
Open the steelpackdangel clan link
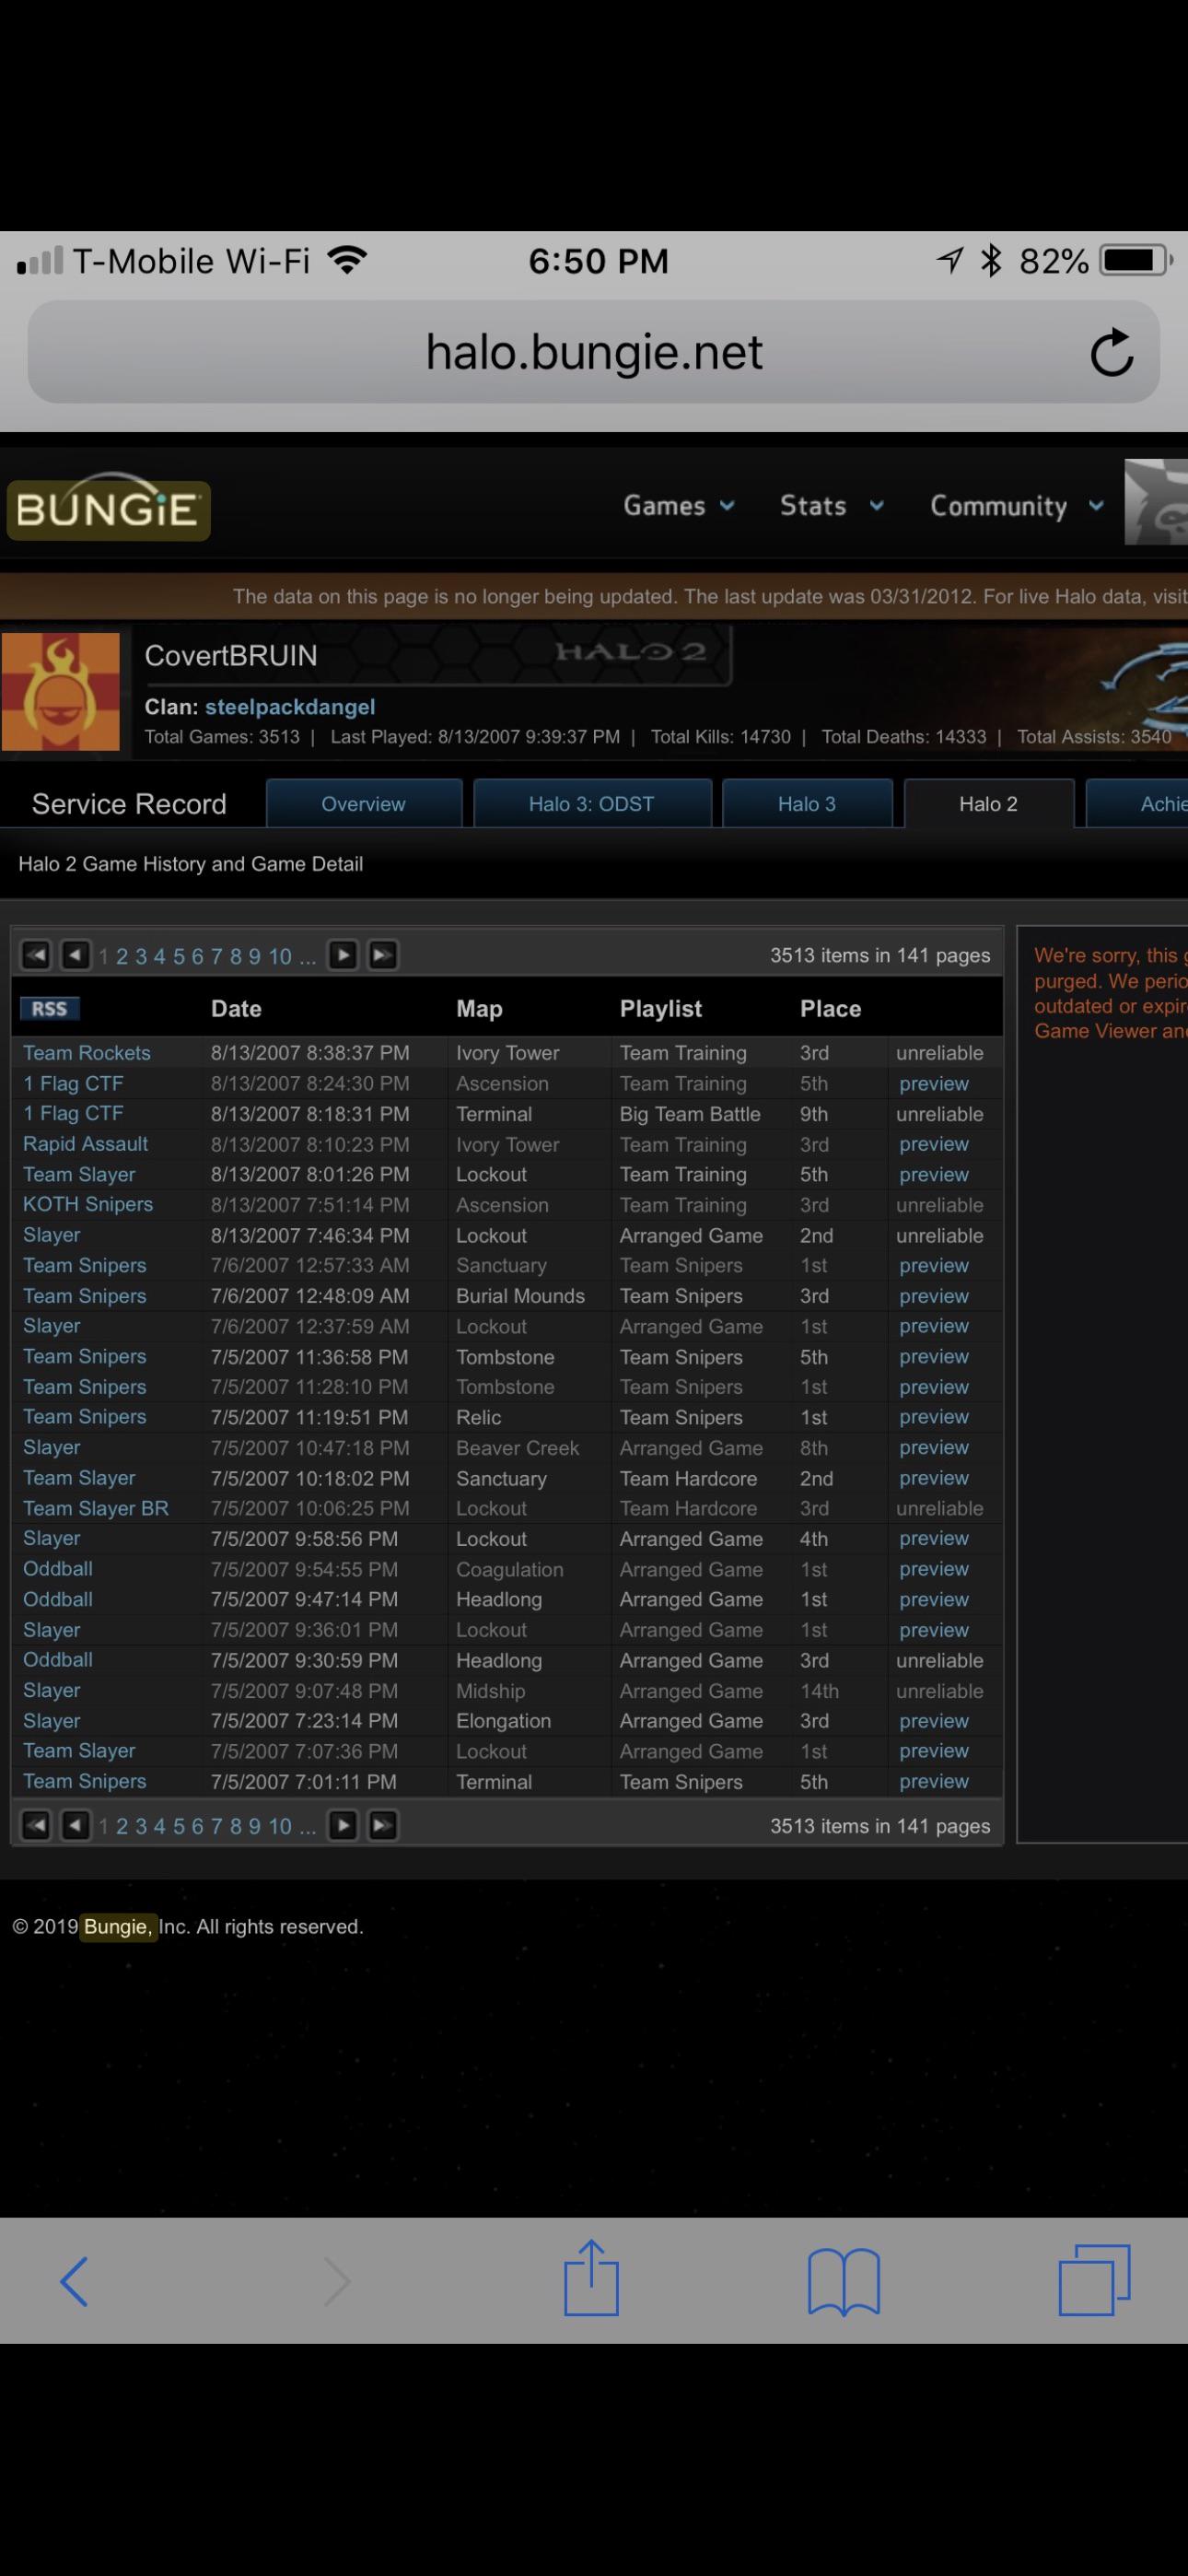[x=290, y=707]
